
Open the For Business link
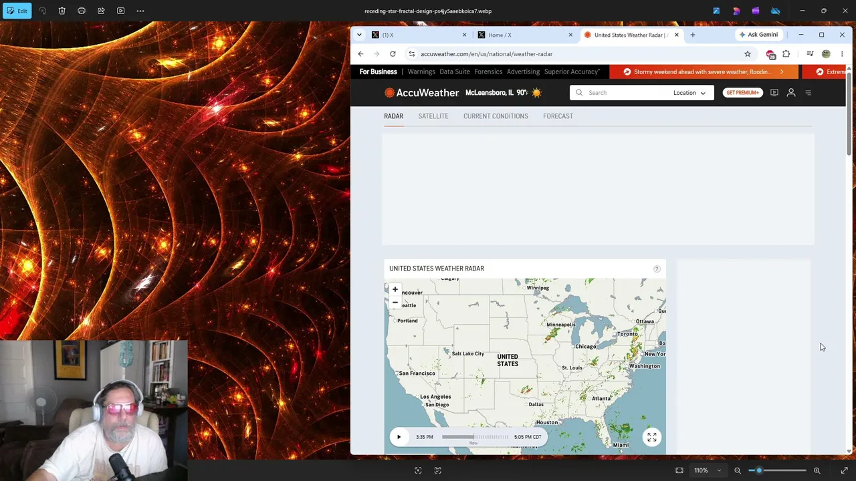click(378, 71)
